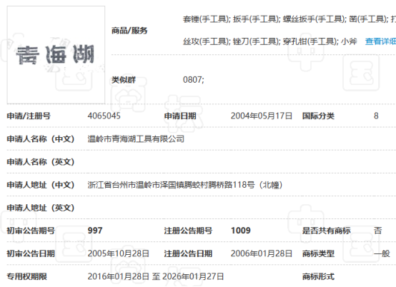396x287 pixels.
Task: Click the similar group value 0807;
Action: [194, 80]
